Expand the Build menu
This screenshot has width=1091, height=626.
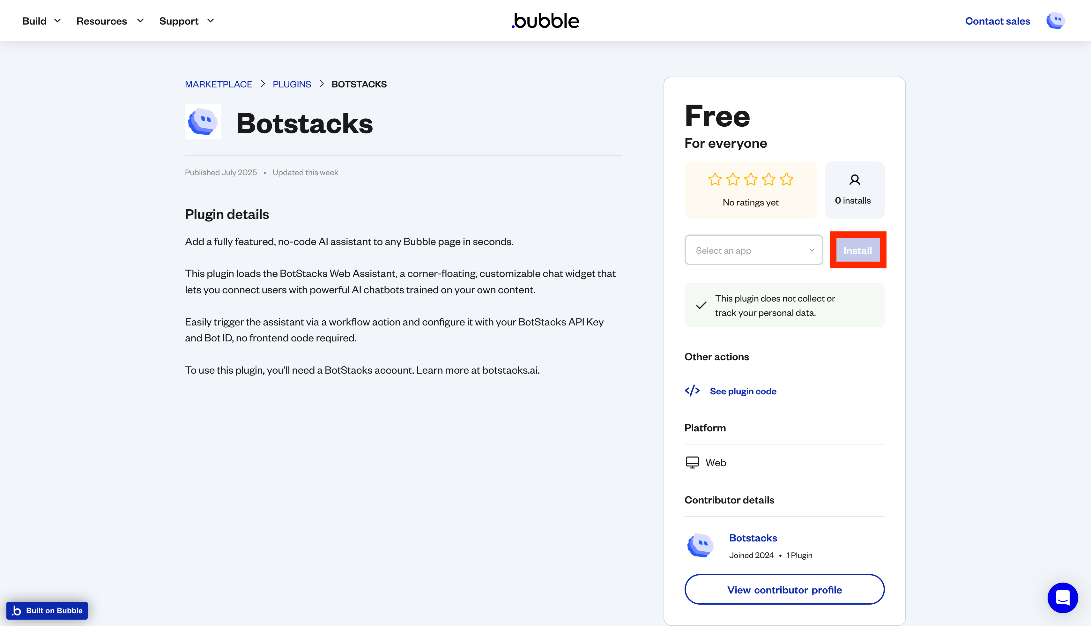41,21
